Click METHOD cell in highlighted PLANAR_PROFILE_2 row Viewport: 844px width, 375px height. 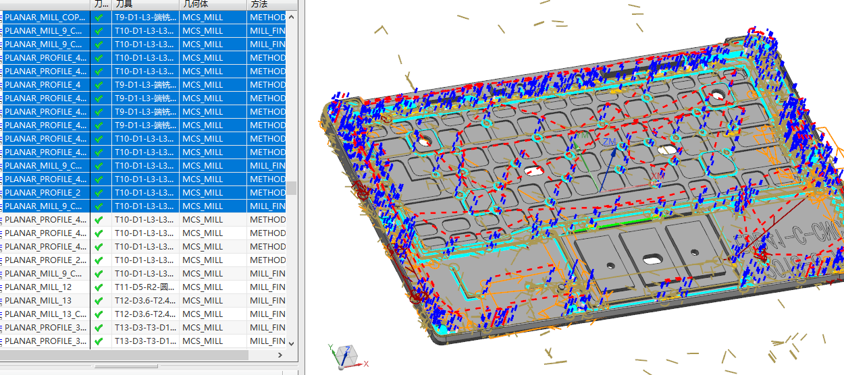tap(267, 192)
